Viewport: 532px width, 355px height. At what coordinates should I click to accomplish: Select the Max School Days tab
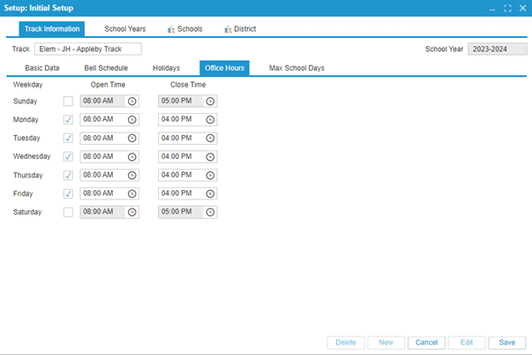click(298, 68)
